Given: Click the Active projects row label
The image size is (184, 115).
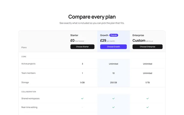Looking at the screenshot, I should pos(28,64).
